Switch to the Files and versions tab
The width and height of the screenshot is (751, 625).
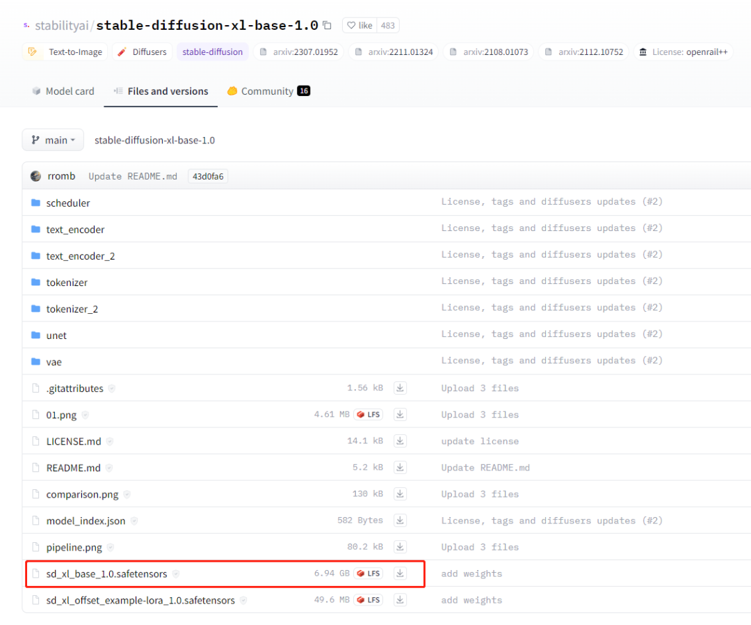(161, 91)
